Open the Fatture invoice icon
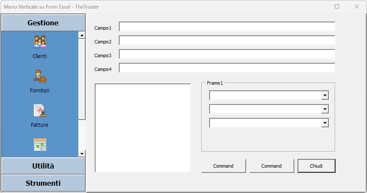 [40, 110]
